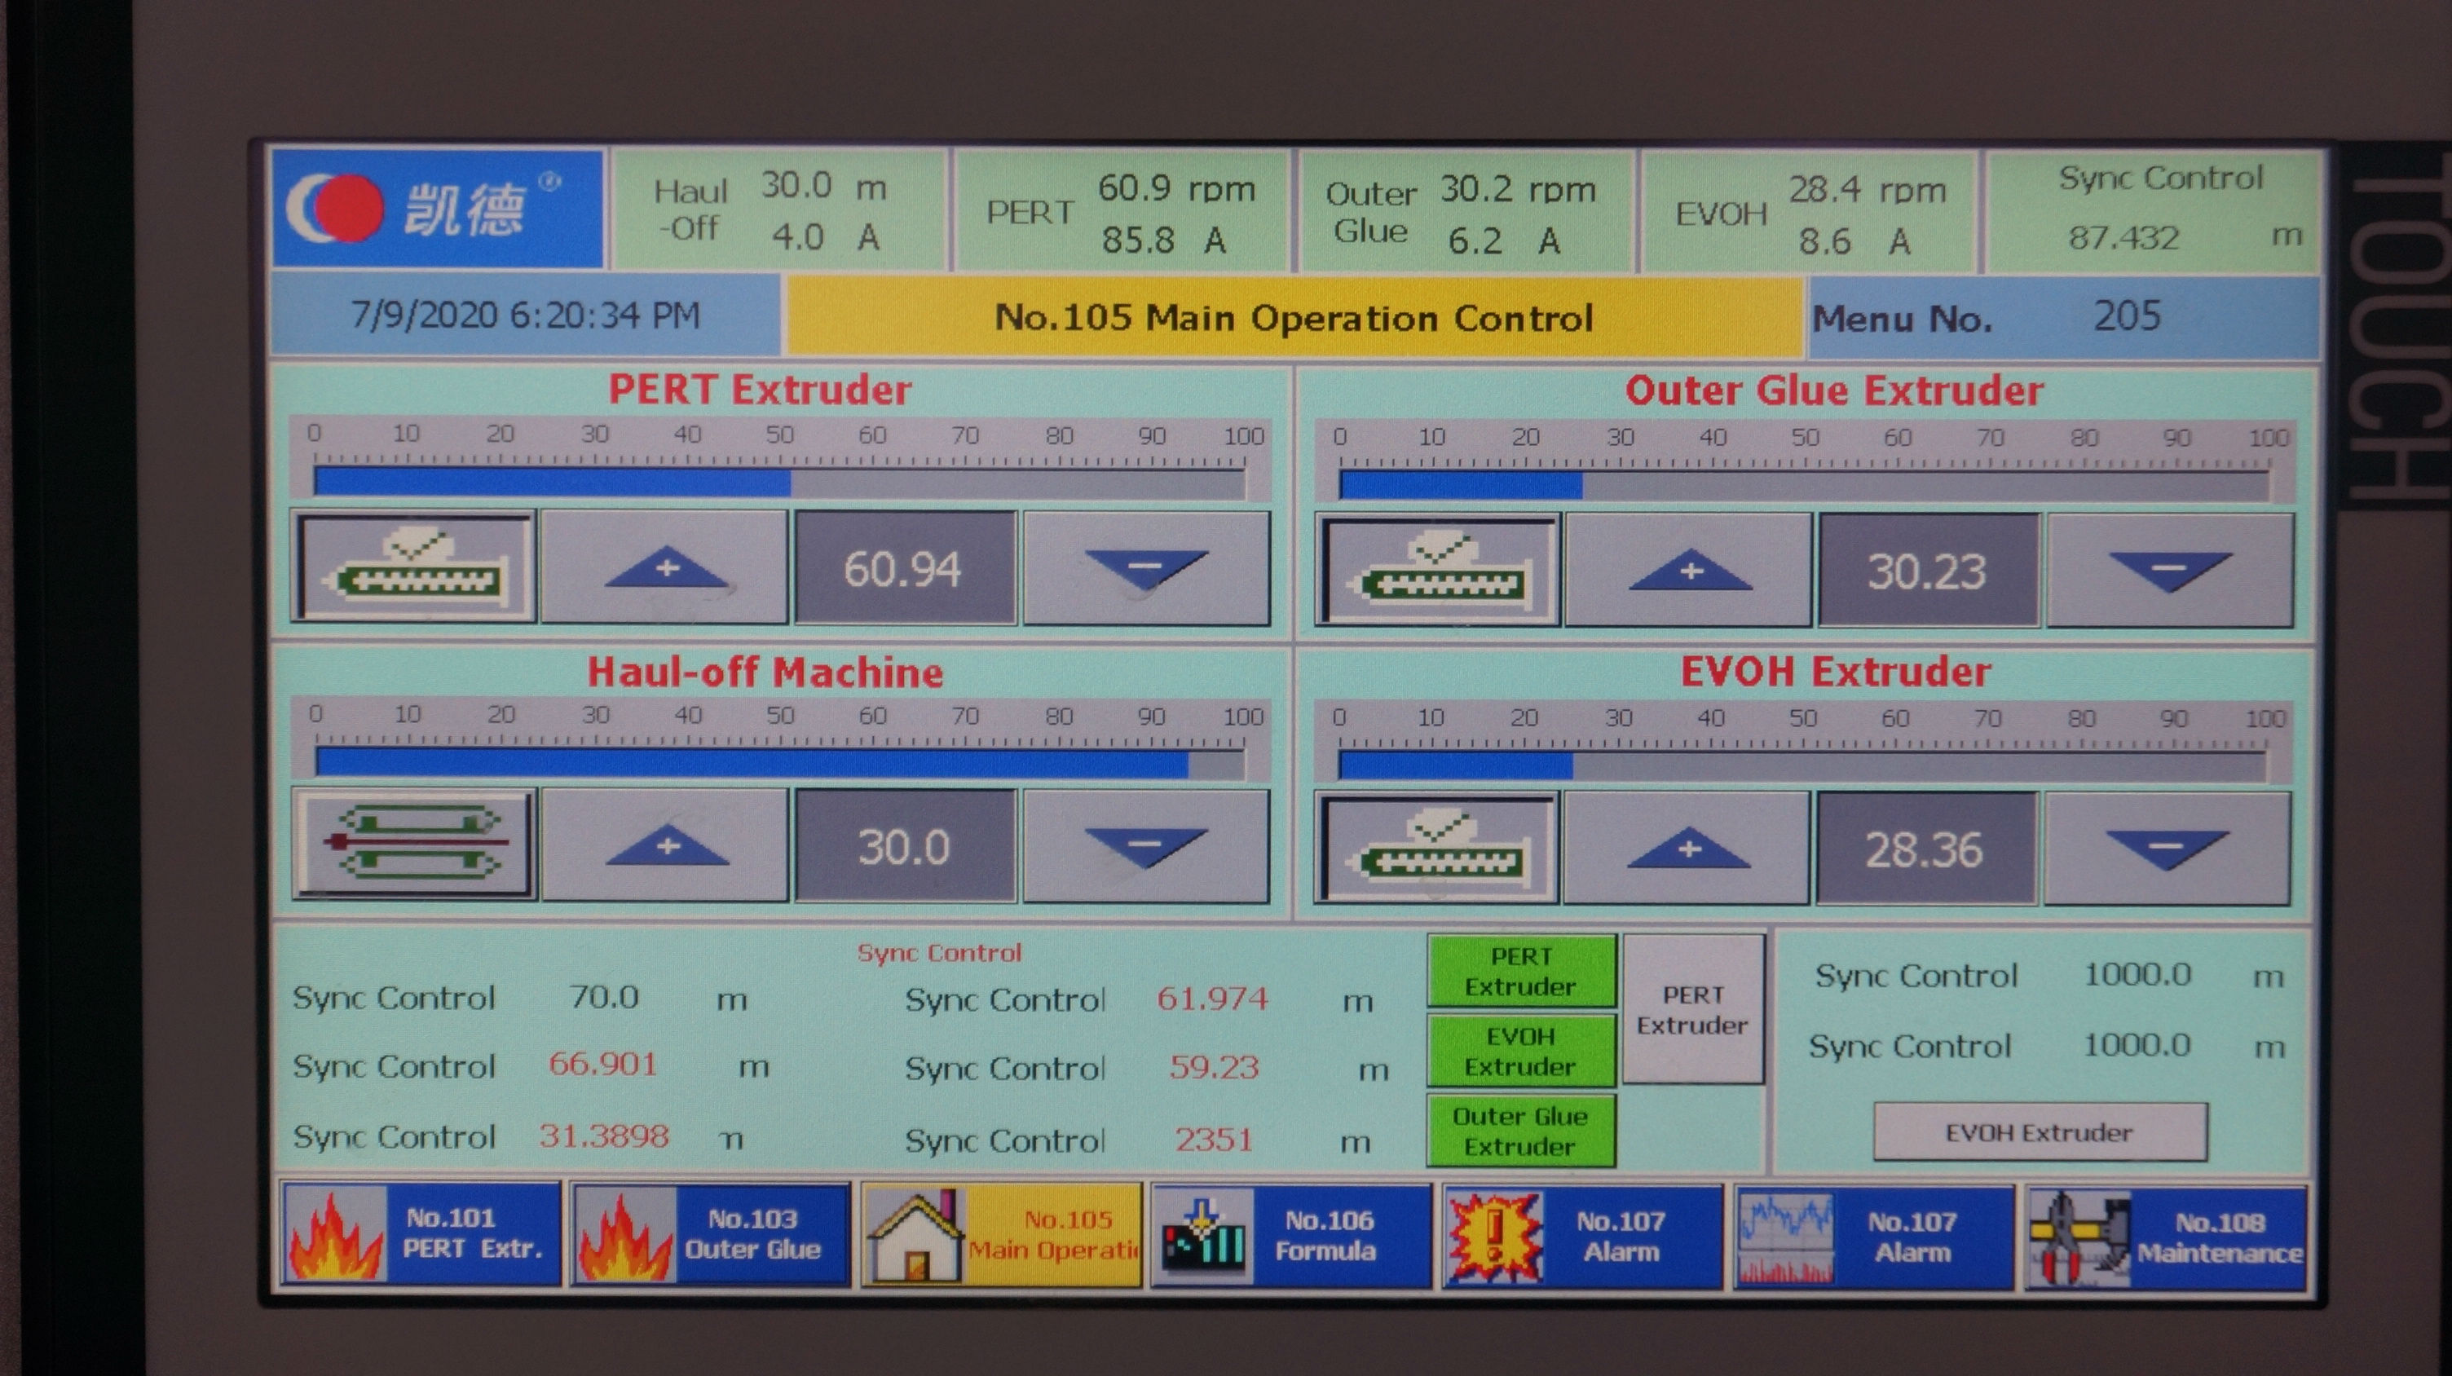This screenshot has height=1376, width=2452.
Task: Edit the PERT Extruder speed value 60.94
Action: [x=905, y=568]
